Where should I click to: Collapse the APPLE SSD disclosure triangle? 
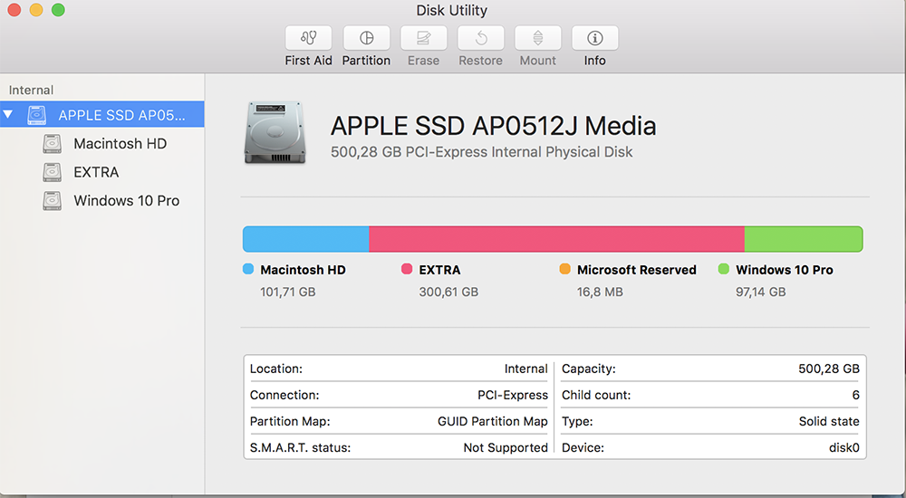tap(9, 115)
